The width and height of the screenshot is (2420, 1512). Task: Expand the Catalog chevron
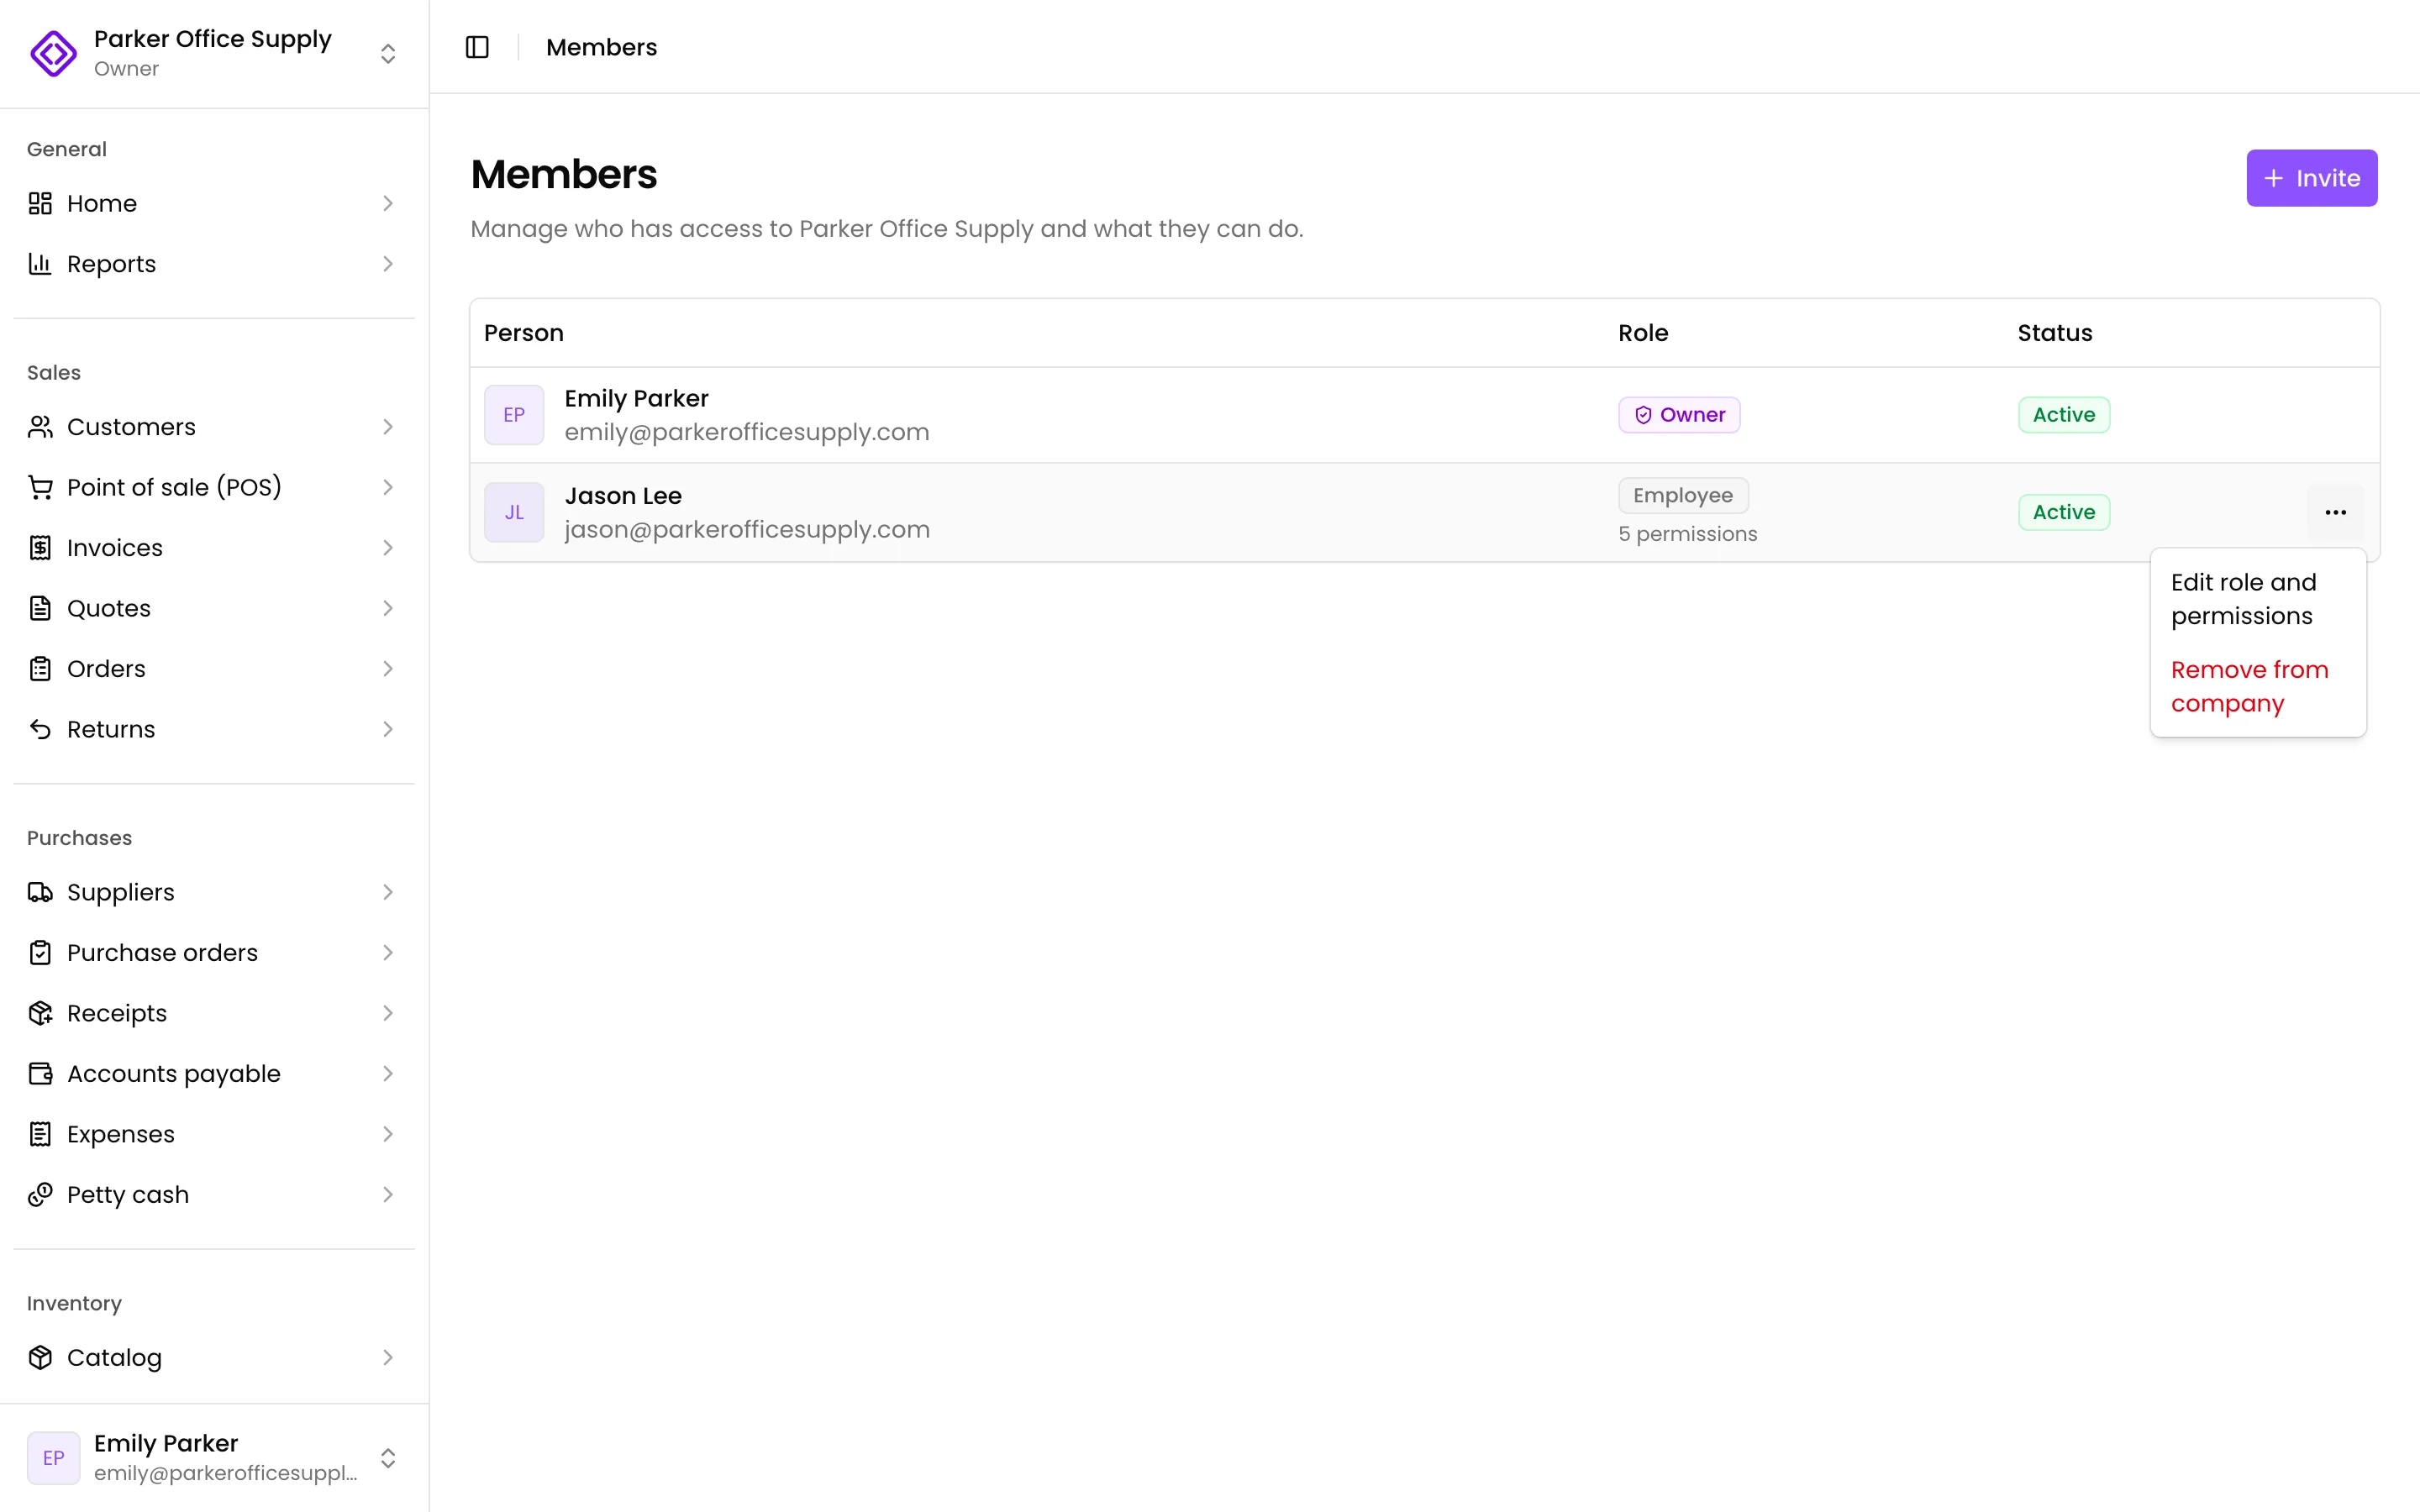pos(388,1357)
